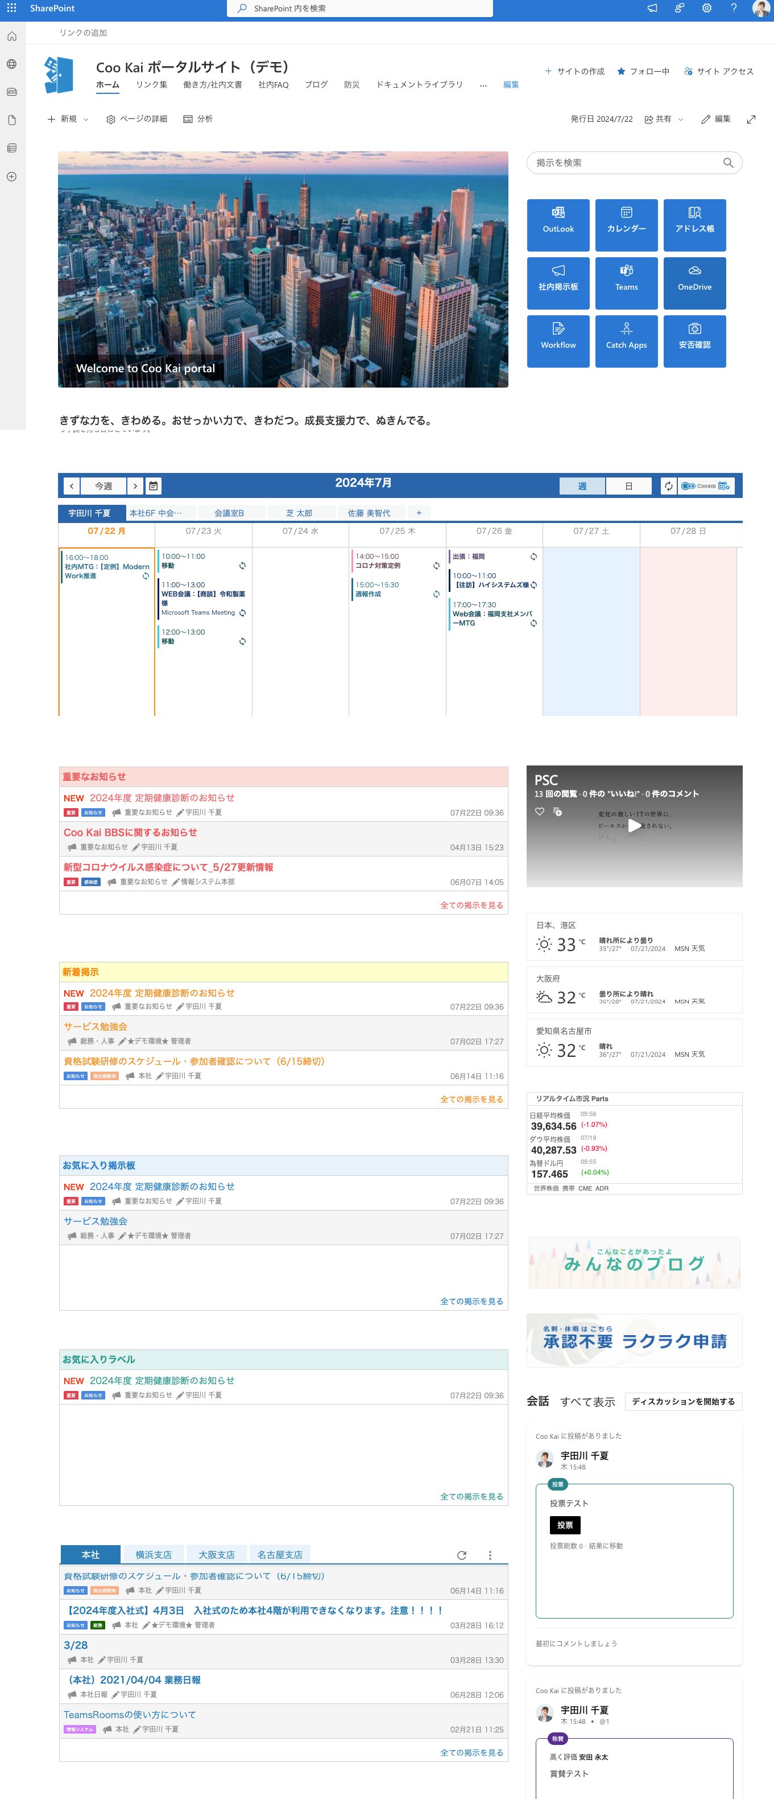Select the ホーム navigation tab

[107, 84]
